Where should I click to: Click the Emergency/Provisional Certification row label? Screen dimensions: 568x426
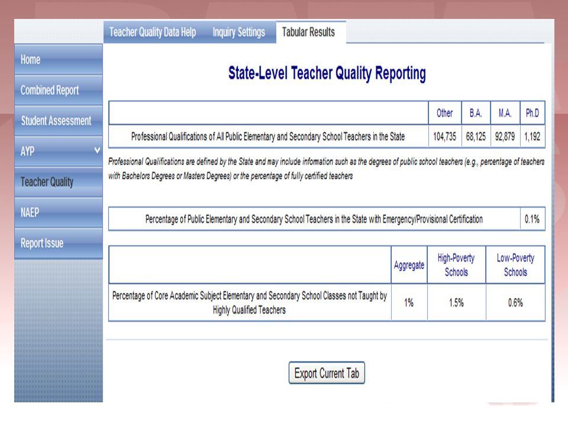click(x=314, y=219)
